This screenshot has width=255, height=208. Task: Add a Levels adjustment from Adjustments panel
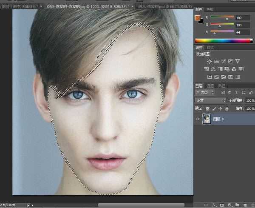(x=216, y=62)
